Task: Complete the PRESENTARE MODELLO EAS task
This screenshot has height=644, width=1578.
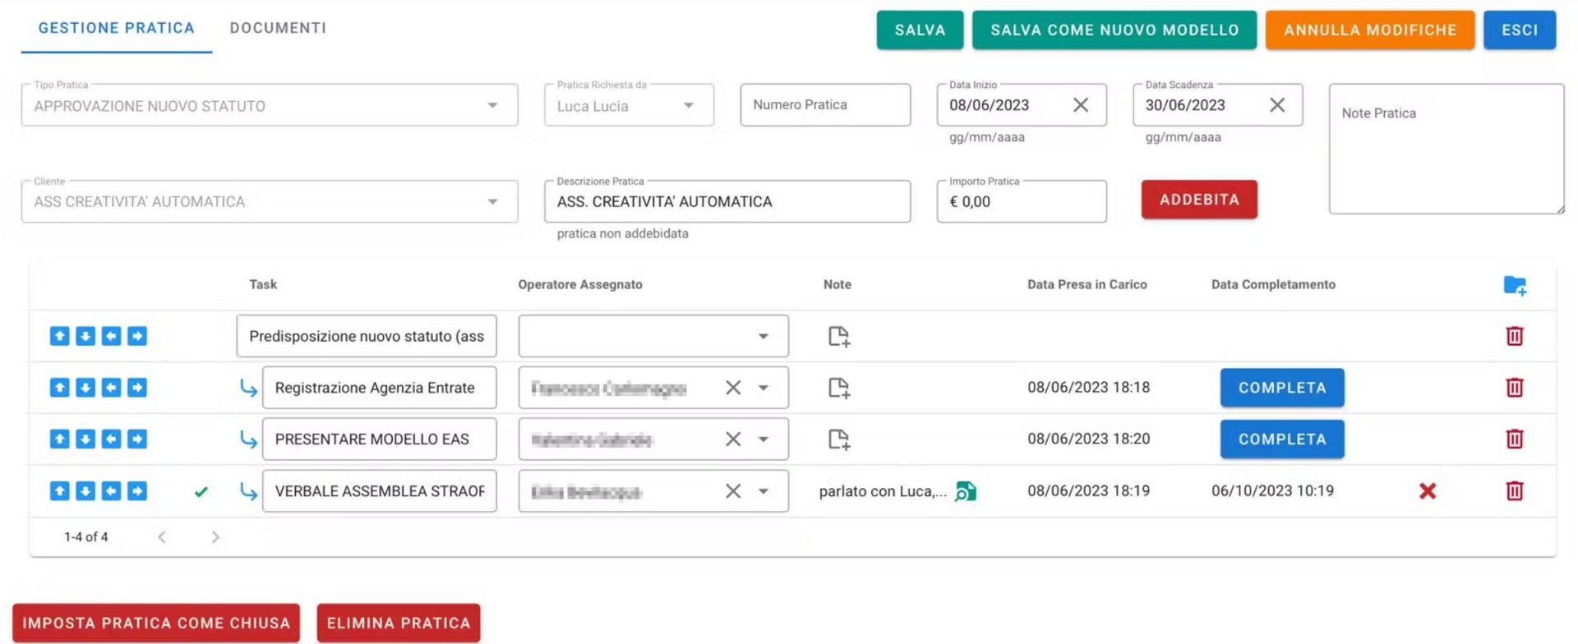Action: coord(1282,439)
